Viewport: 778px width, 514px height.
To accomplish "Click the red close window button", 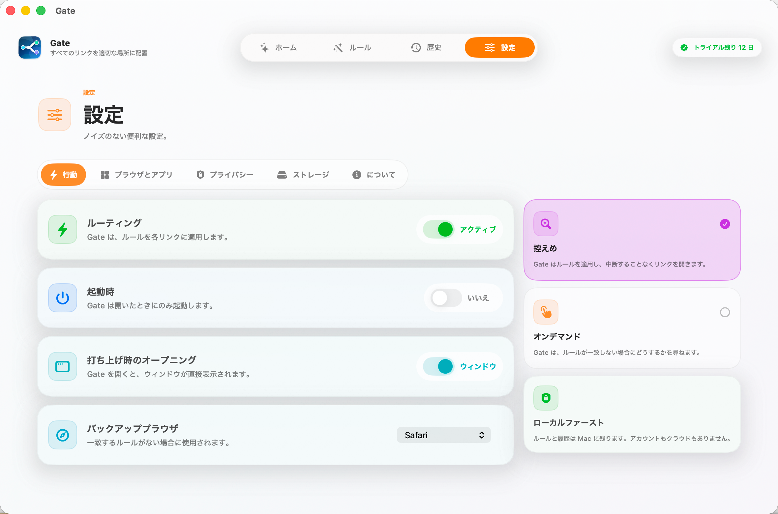I will (x=11, y=11).
